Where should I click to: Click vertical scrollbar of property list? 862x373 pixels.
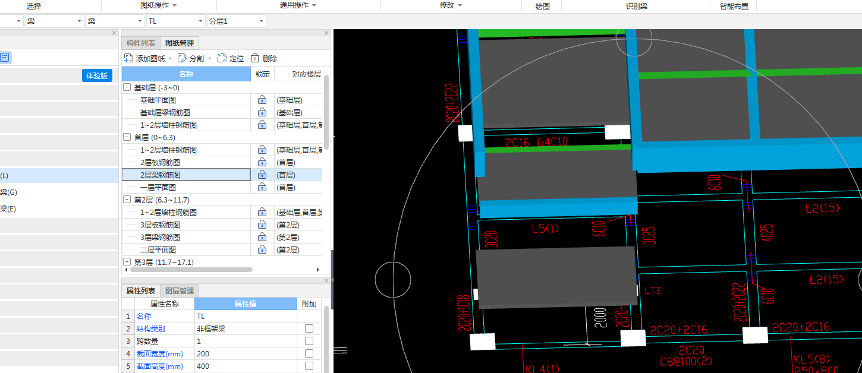pyautogui.click(x=326, y=339)
